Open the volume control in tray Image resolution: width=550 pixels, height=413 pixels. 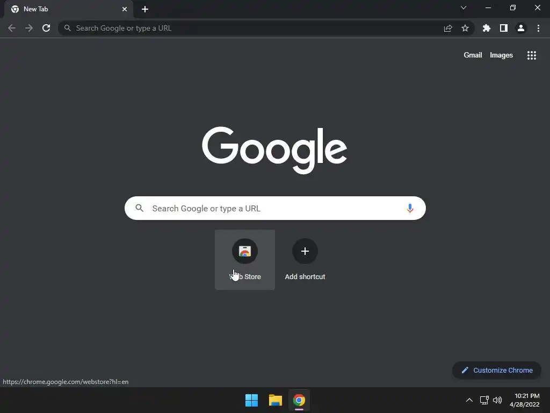coord(497,400)
